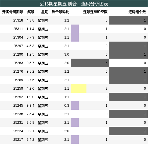
Task: Select the gray bar value 5 in row 25283
Action: coord(90,63)
